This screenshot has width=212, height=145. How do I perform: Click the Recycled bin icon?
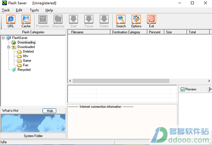[x=14, y=70]
